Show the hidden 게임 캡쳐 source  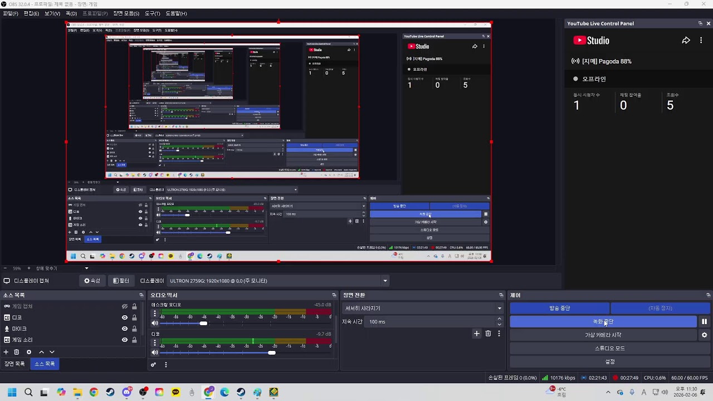pyautogui.click(x=125, y=306)
